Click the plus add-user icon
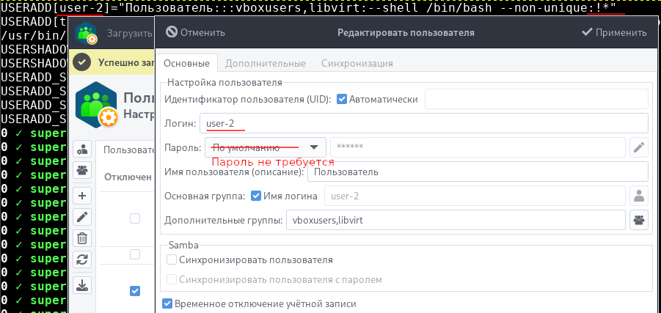Screen dimensions: 661x313 tap(82, 196)
